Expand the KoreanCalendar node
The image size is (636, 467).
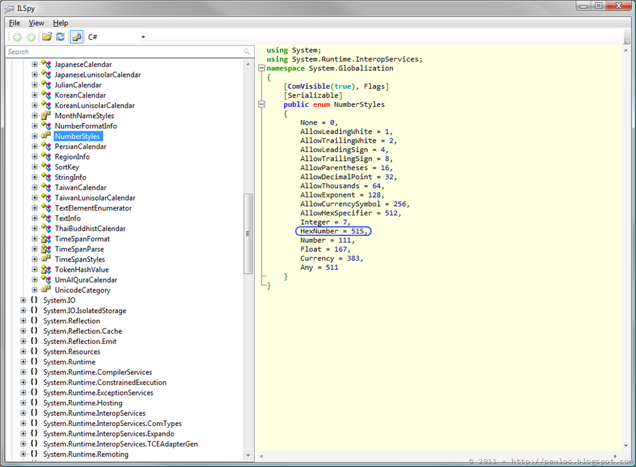click(x=35, y=95)
